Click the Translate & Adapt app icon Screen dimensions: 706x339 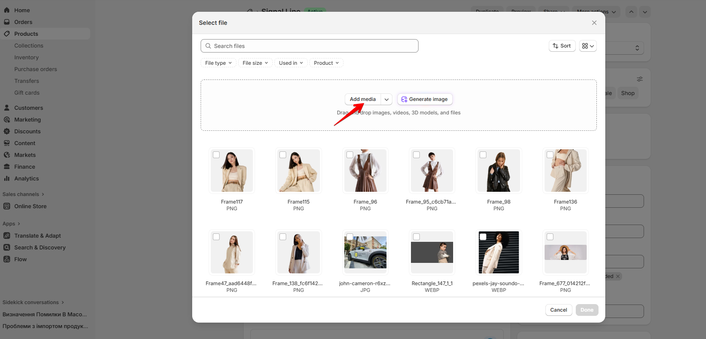[7, 236]
